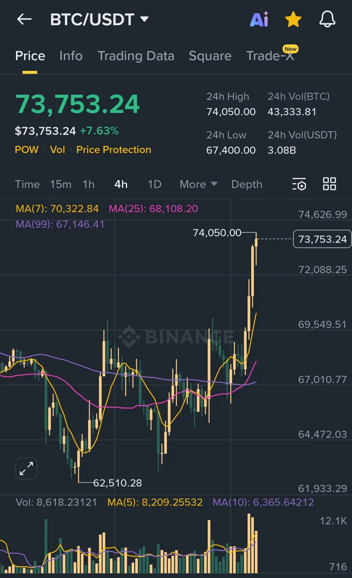Select the Time chart interval
The height and width of the screenshot is (578, 352).
coord(27,184)
